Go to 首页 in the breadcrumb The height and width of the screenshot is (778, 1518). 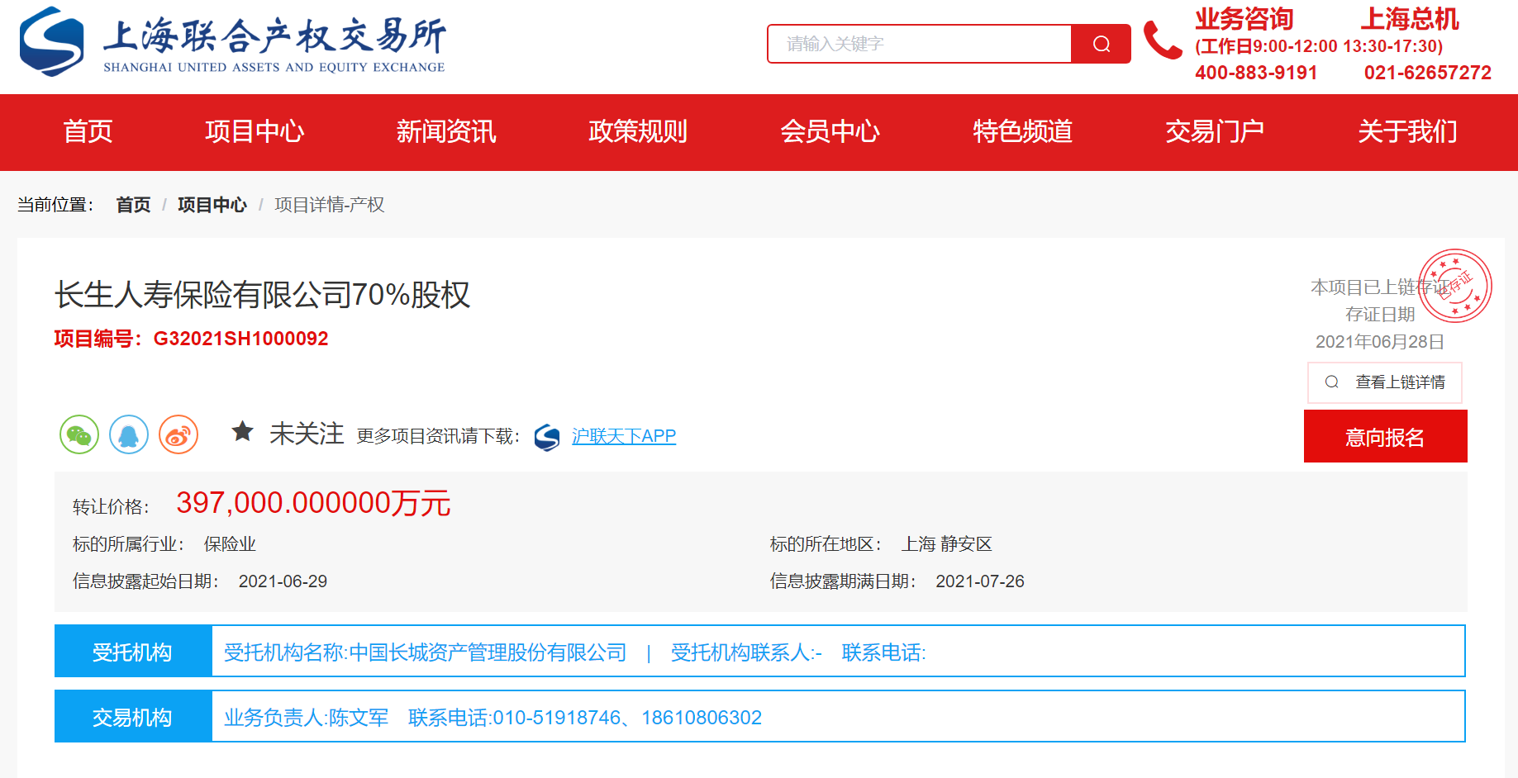(133, 205)
